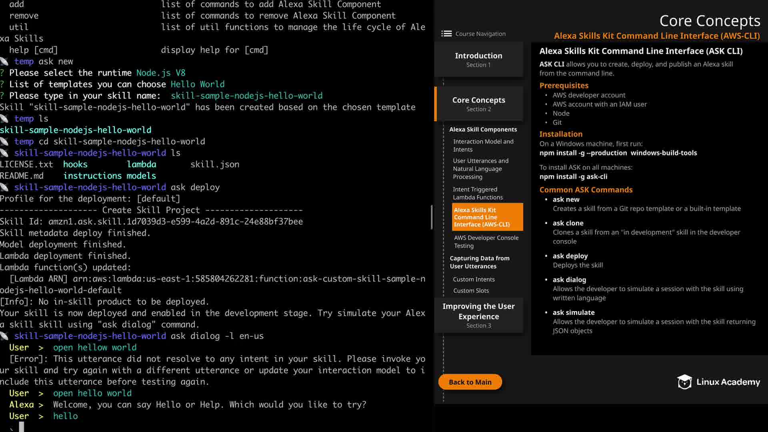The height and width of the screenshot is (432, 768).
Task: Open the Custom Slots lesson
Action: click(x=471, y=290)
